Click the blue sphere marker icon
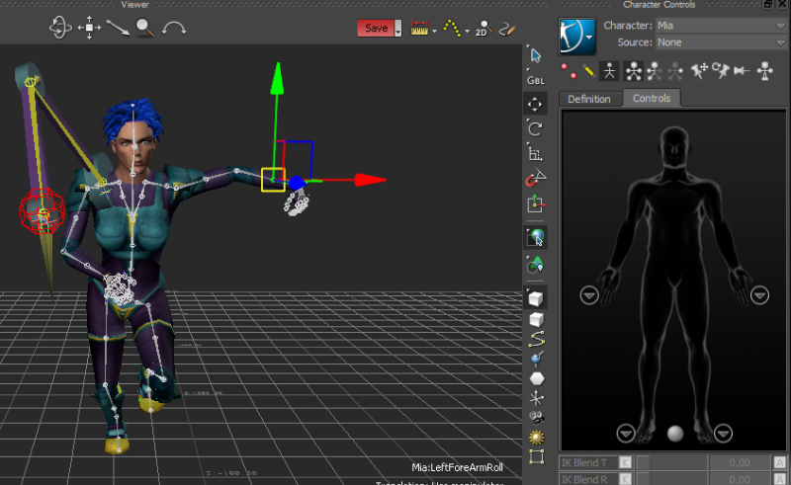791x485 pixels. [537, 359]
